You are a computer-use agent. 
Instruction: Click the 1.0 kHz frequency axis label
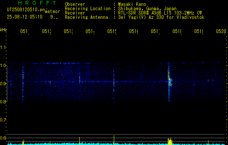click(x=3, y=66)
